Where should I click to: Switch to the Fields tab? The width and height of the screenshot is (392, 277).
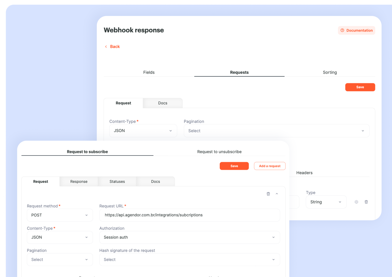coord(149,72)
